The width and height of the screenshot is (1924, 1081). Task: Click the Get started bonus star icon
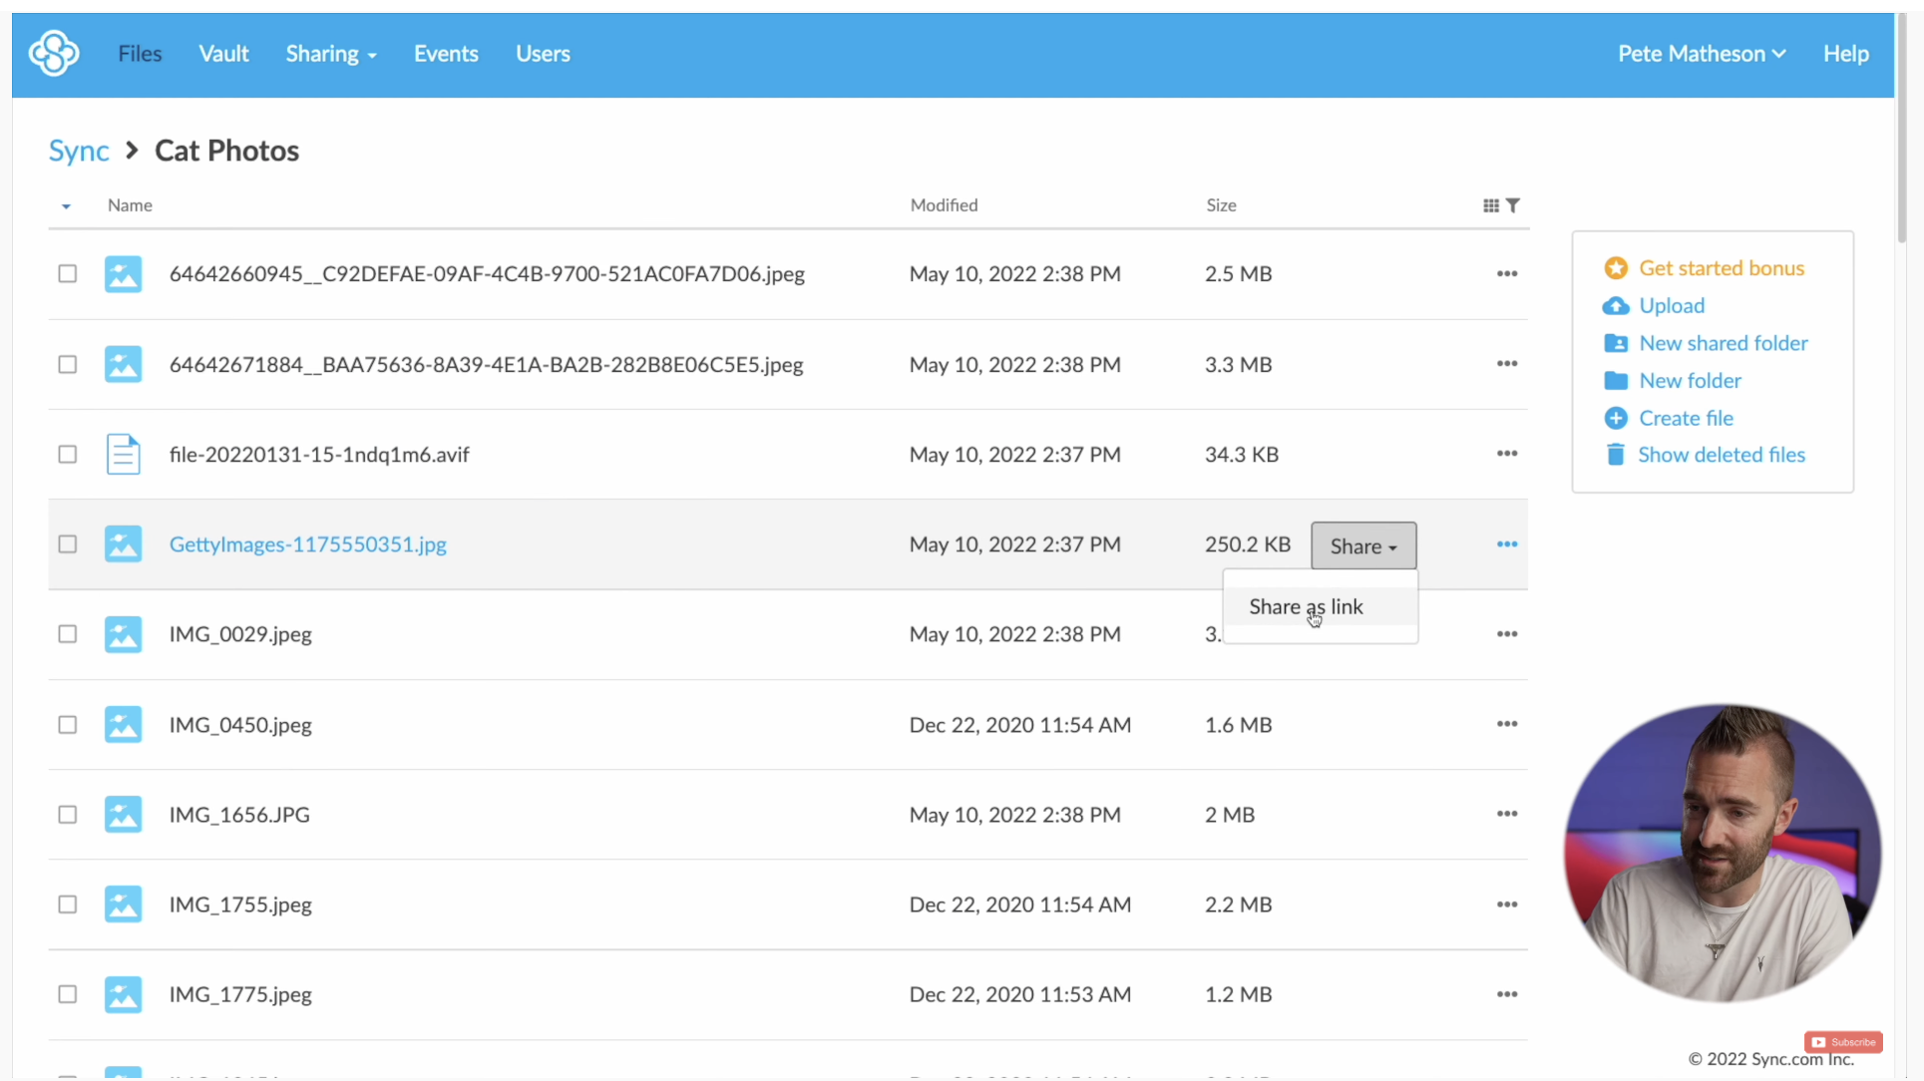tap(1616, 267)
